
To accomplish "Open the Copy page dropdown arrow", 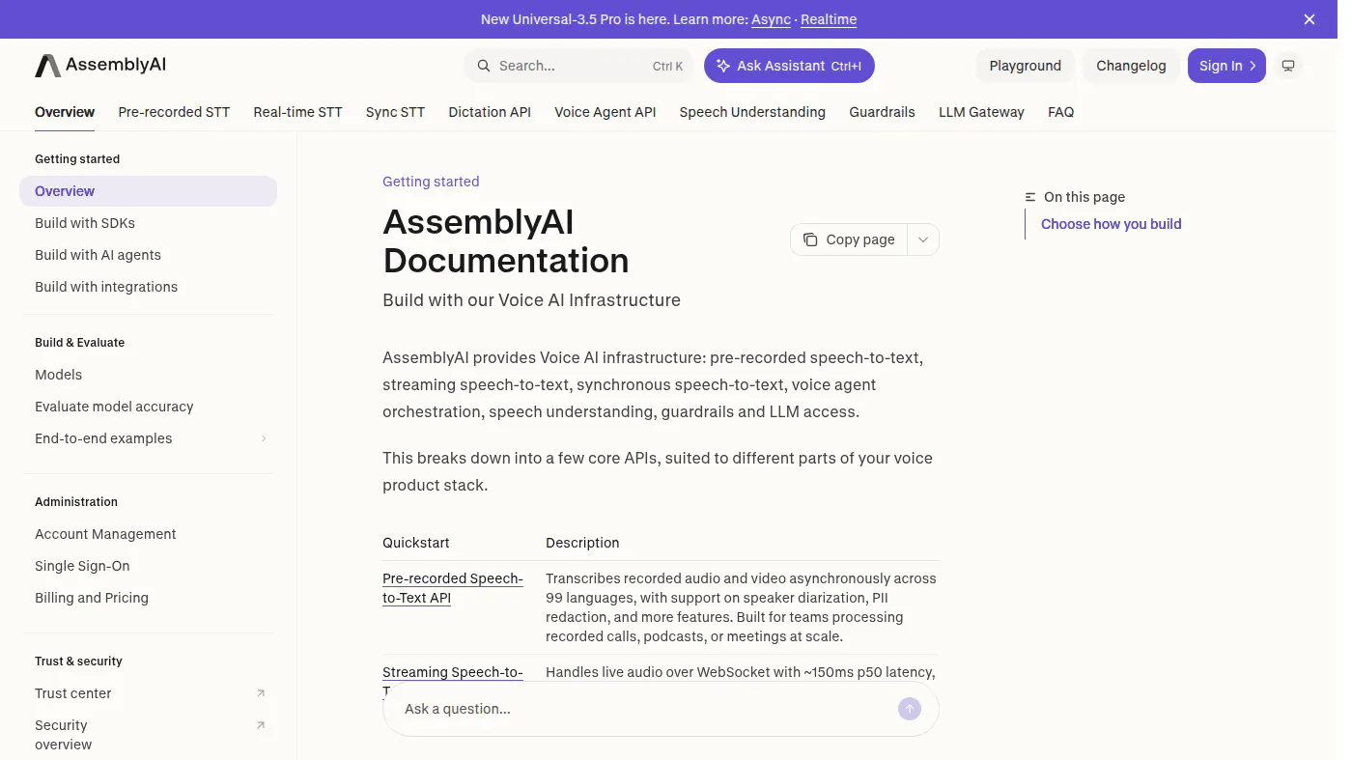I will (923, 239).
